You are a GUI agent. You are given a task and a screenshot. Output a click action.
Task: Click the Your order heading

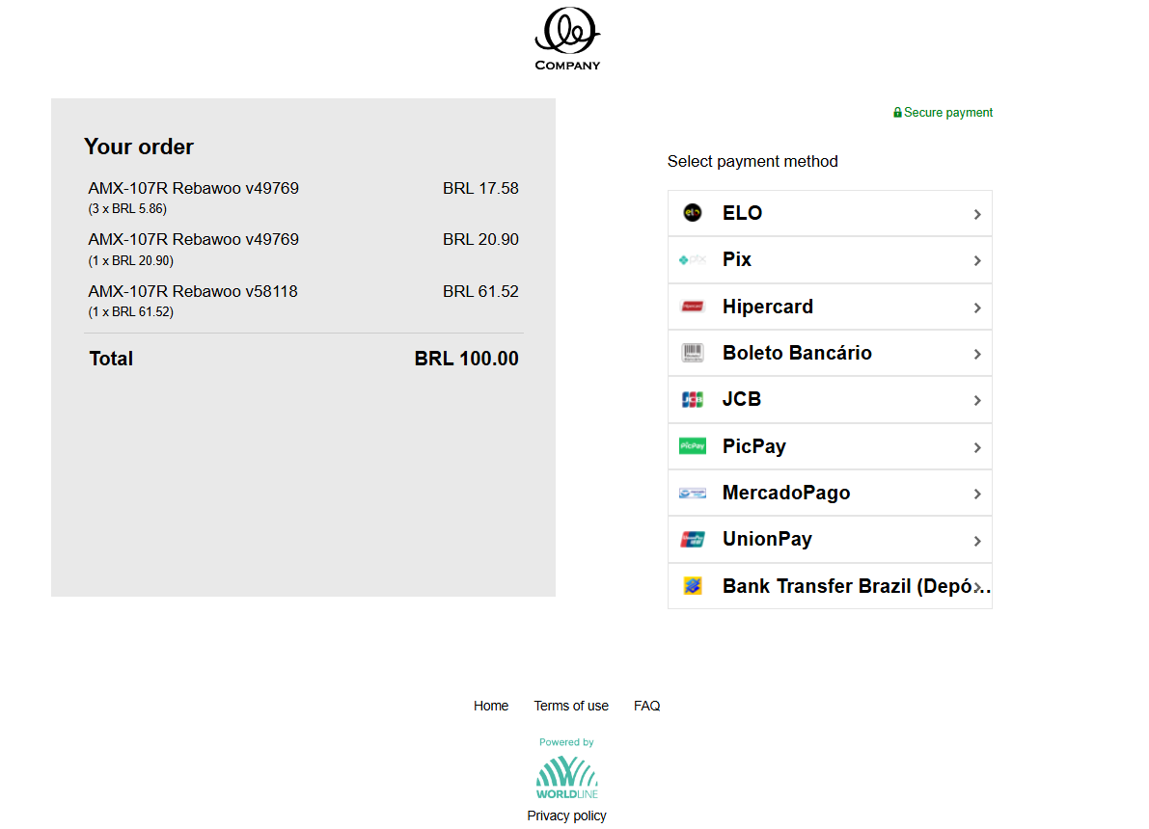coord(139,147)
